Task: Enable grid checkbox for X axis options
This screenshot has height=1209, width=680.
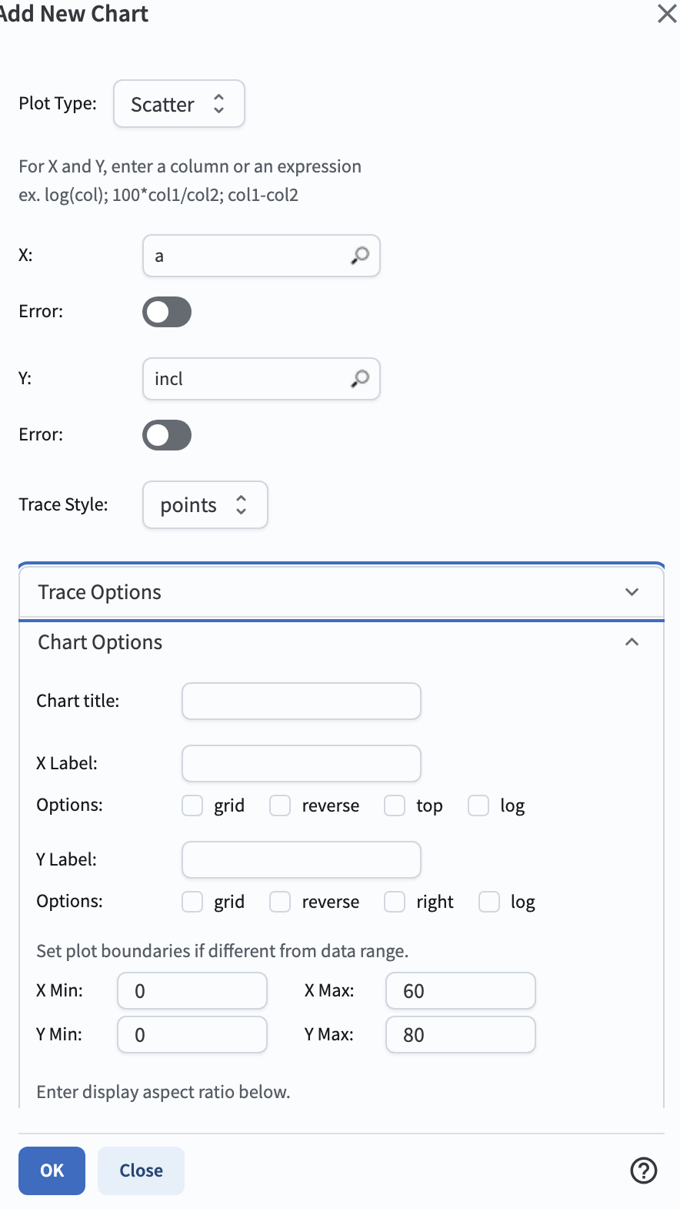Action: point(192,805)
